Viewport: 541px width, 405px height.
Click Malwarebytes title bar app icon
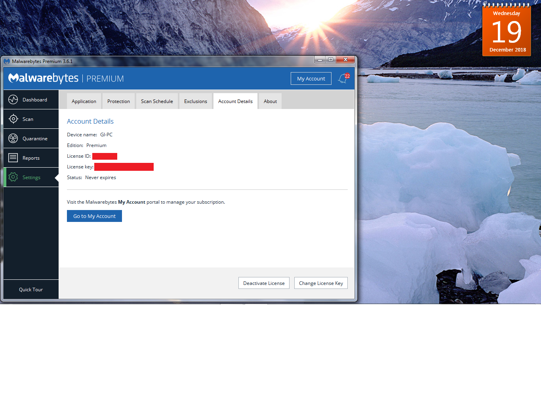pos(7,61)
